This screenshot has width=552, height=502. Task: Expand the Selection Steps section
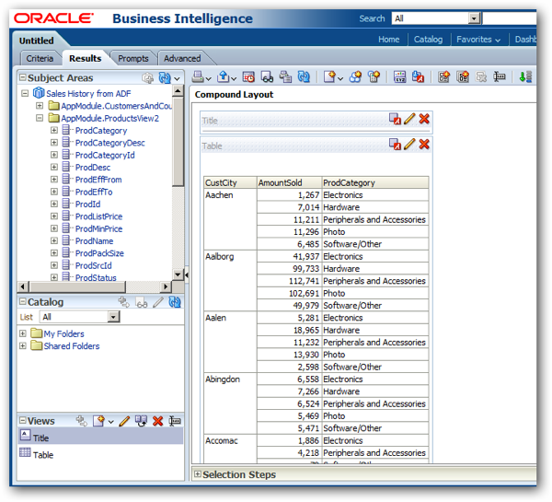click(198, 474)
